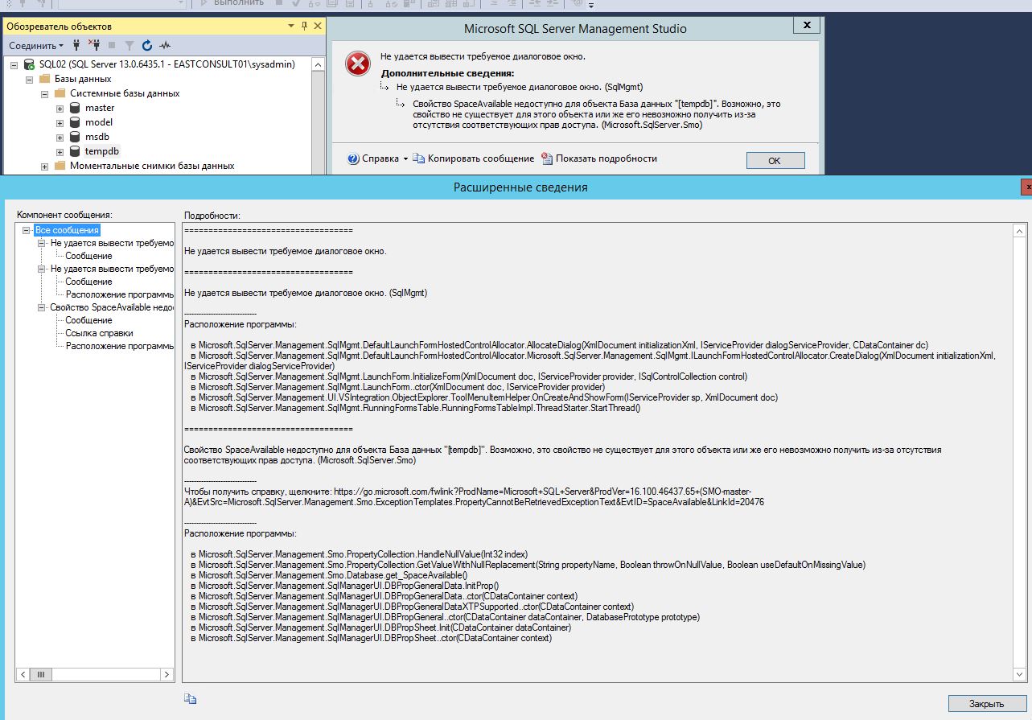
Task: Select Свойство SpaceAvailable message node
Action: tap(112, 307)
